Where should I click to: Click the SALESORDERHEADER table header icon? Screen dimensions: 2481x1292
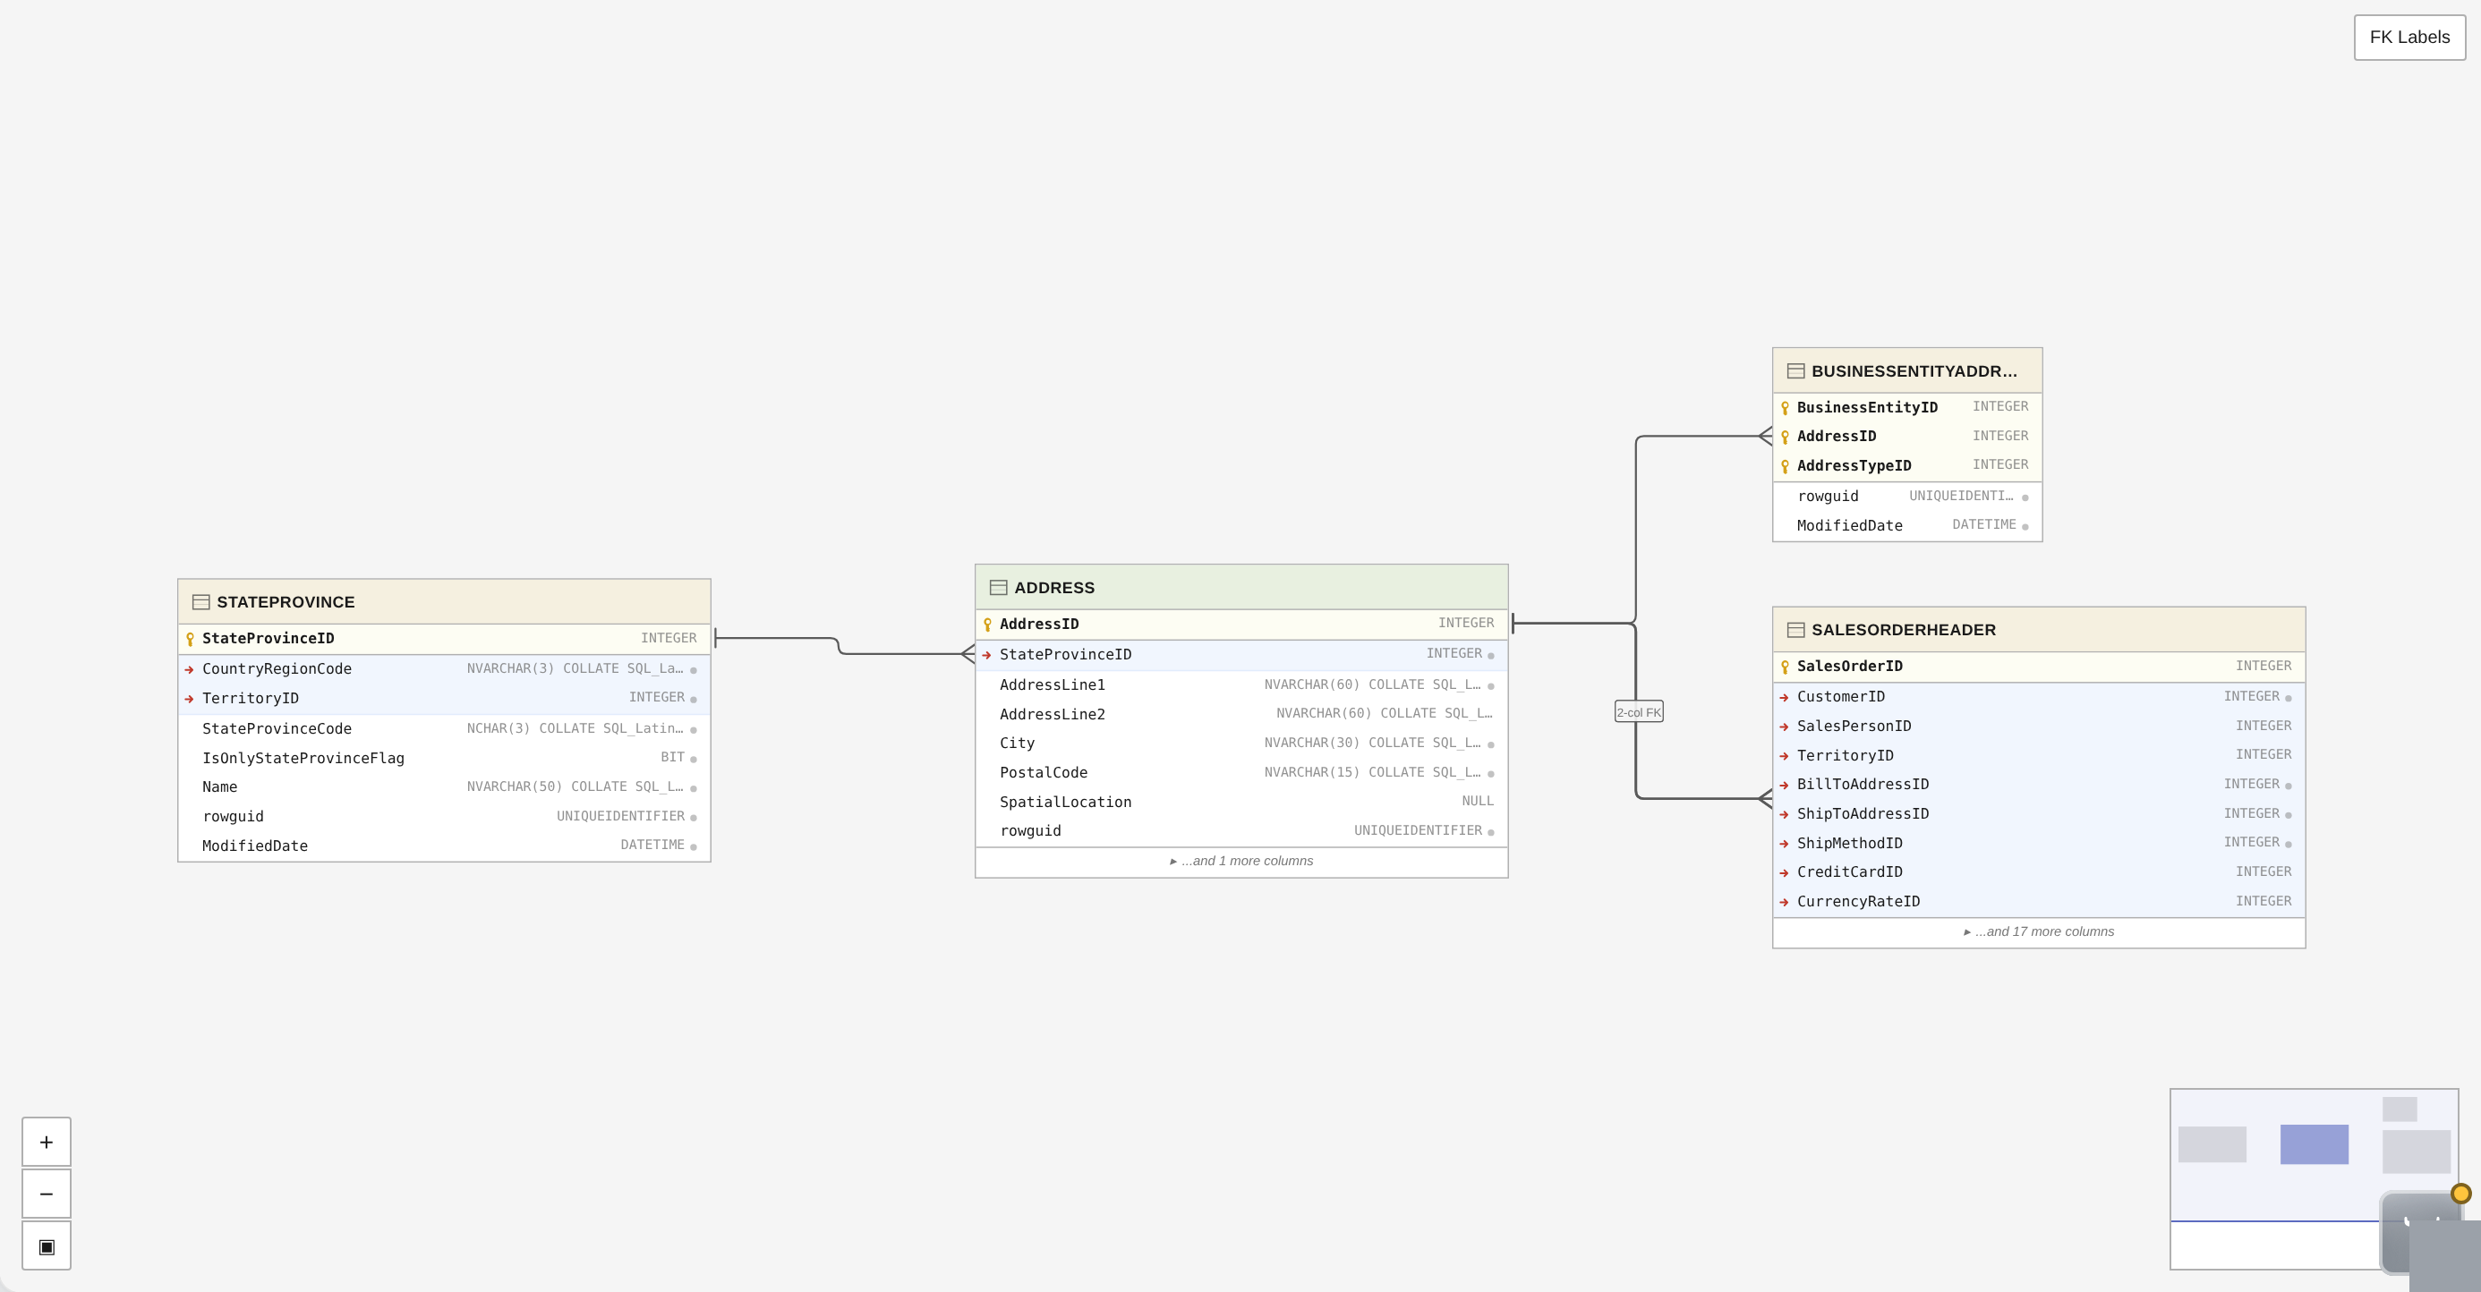(x=1796, y=630)
